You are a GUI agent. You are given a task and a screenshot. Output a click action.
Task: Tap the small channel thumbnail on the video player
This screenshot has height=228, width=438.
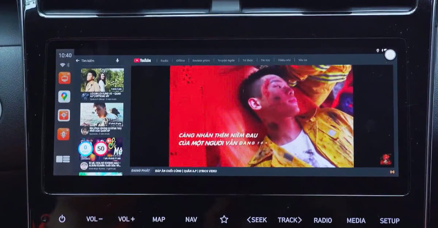coord(386,159)
